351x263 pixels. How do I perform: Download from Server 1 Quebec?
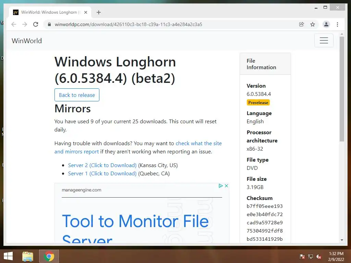102,174
